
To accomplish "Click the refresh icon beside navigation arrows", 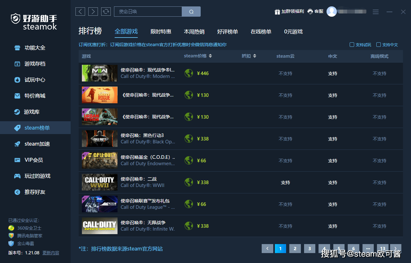I will pos(106,11).
